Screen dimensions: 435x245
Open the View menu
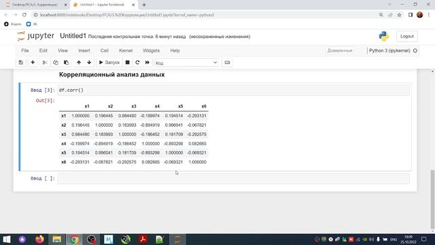point(63,50)
